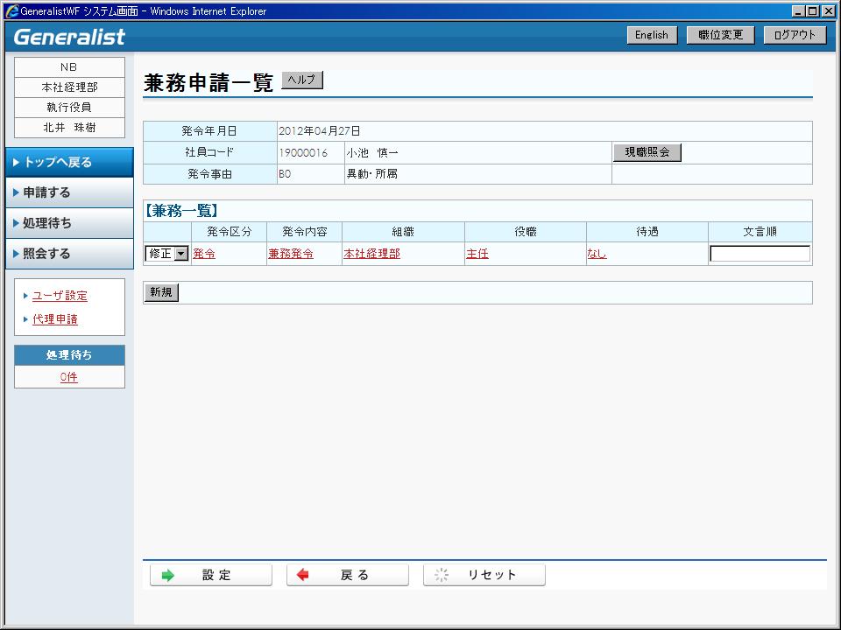Click the 0件 pending count link
The image size is (841, 630).
point(69,377)
